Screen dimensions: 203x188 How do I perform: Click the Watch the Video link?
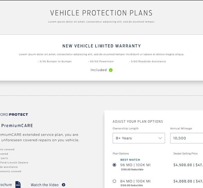tap(44, 185)
